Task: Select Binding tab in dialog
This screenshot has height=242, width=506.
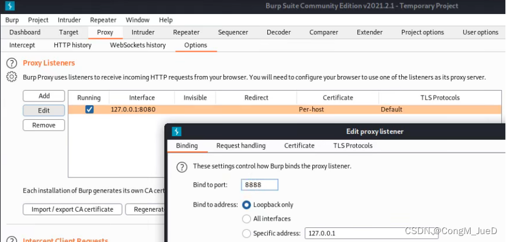Action: coord(187,146)
